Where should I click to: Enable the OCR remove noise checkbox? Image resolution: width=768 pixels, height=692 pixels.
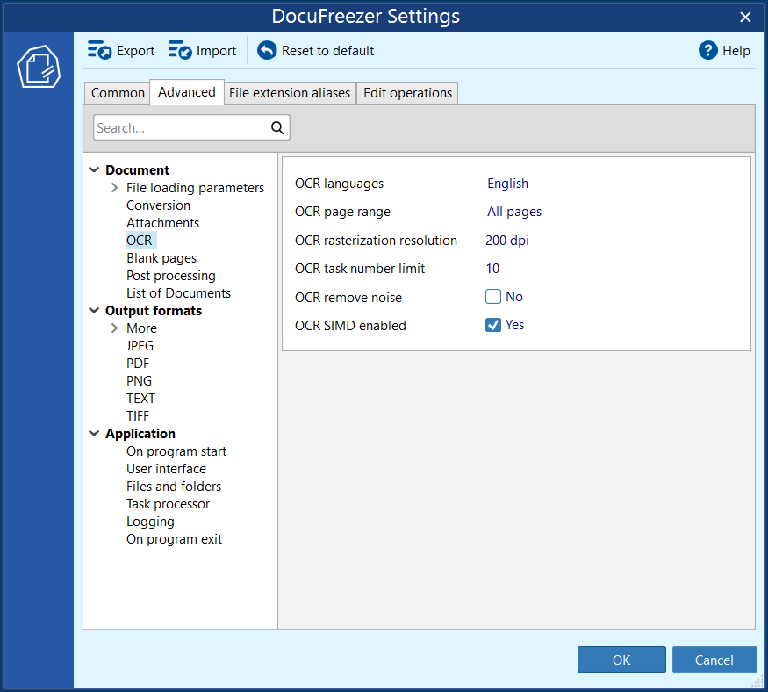(493, 297)
